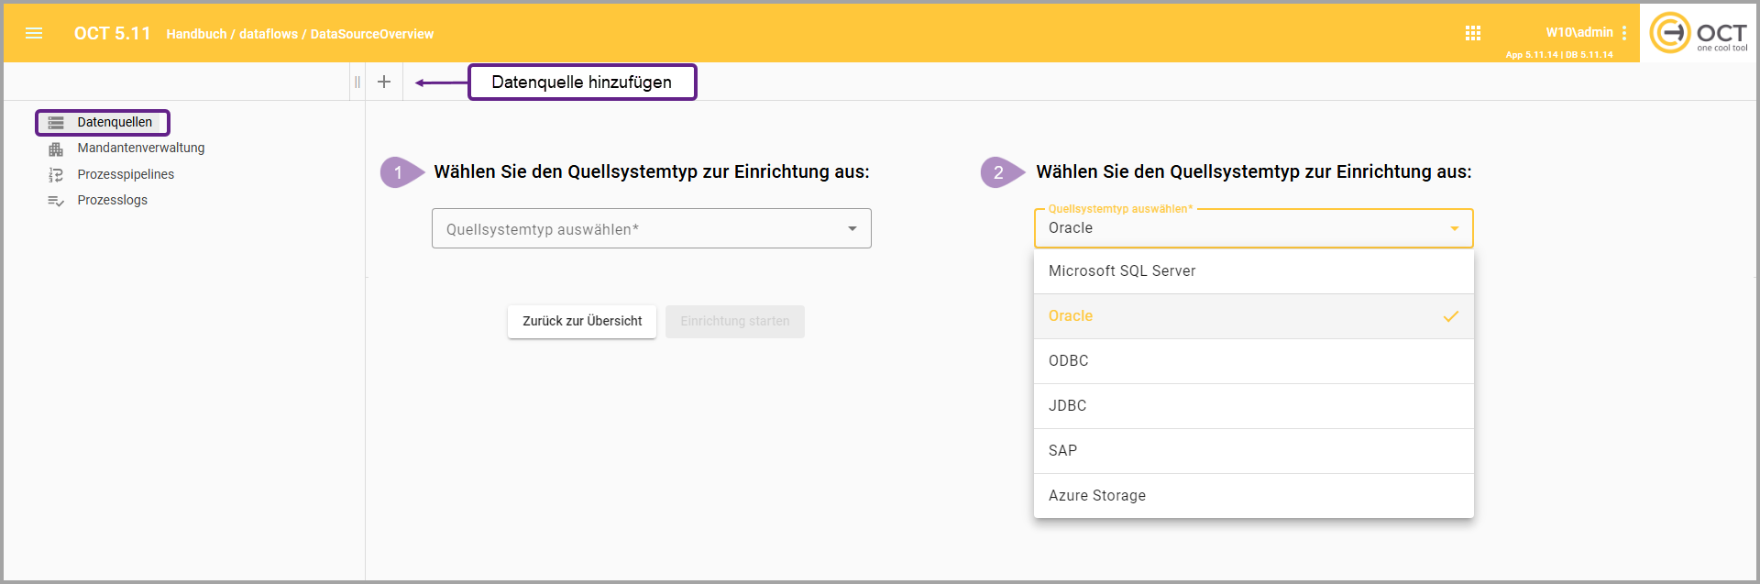Click the Einrichtung starten button
The width and height of the screenshot is (1760, 584).
pos(734,322)
